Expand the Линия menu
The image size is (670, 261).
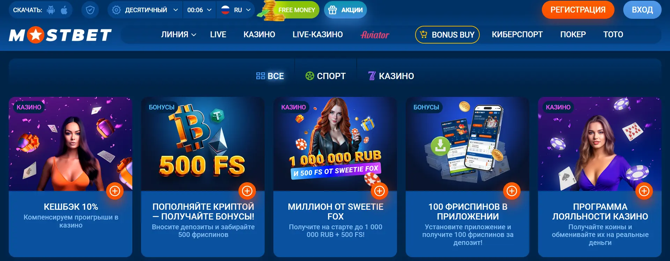coord(178,34)
